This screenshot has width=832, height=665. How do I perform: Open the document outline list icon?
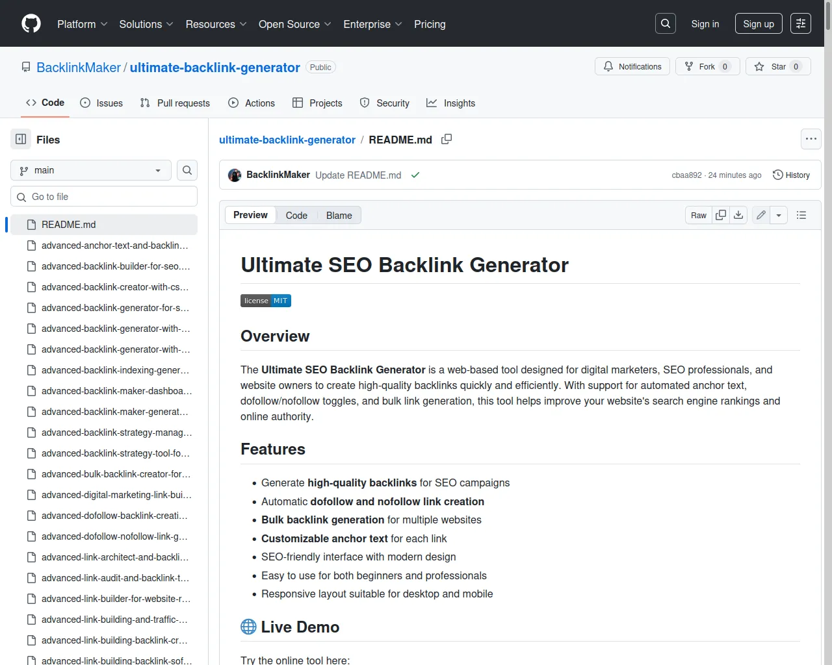(801, 215)
